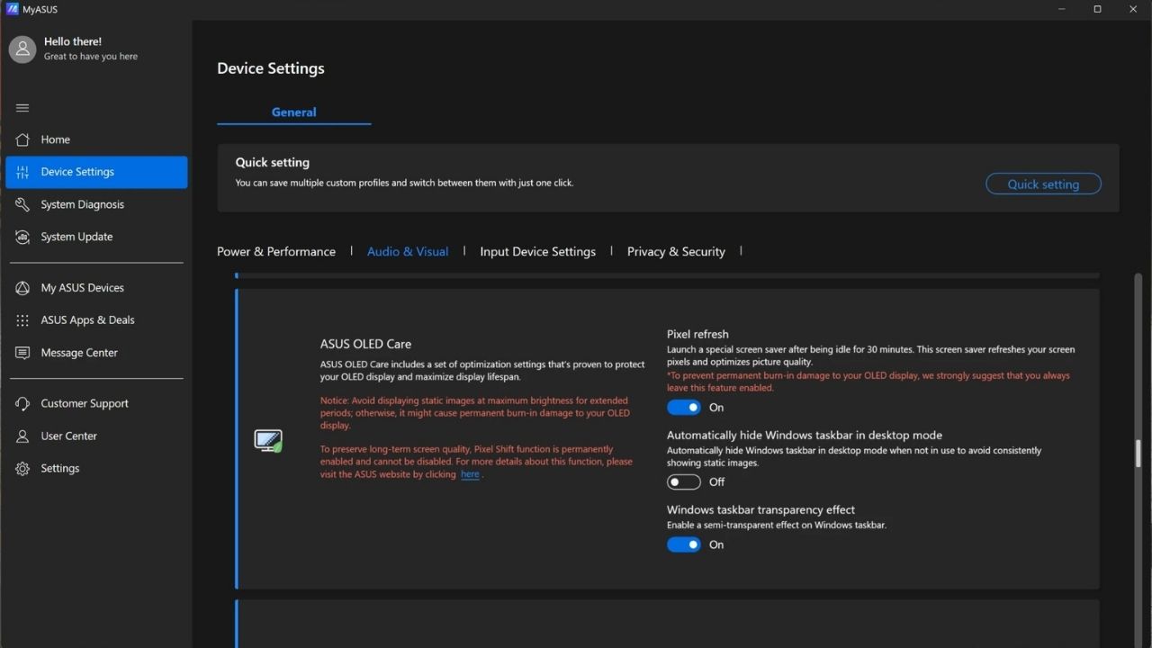The width and height of the screenshot is (1152, 648).
Task: Click the User Center person icon
Action: coord(22,436)
